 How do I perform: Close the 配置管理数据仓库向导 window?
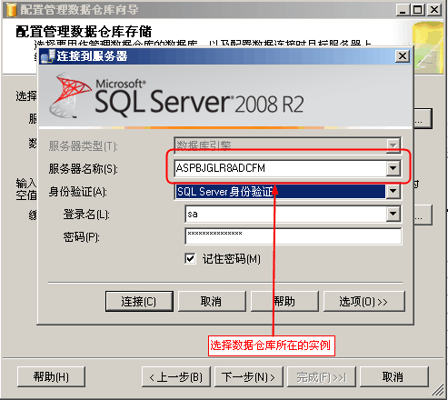click(434, 10)
